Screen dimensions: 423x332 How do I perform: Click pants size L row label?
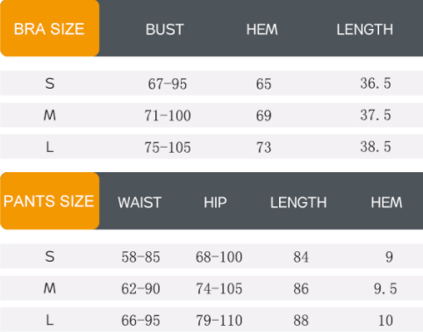click(x=50, y=320)
